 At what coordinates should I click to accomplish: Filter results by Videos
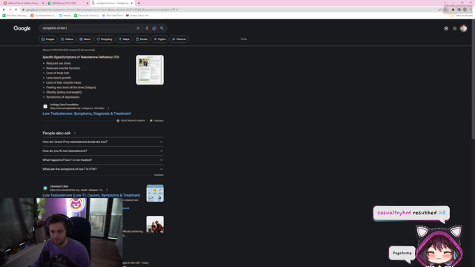click(x=67, y=39)
